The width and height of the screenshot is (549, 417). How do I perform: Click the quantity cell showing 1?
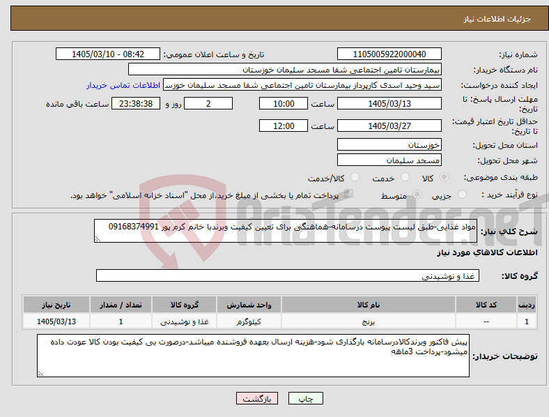121,321
